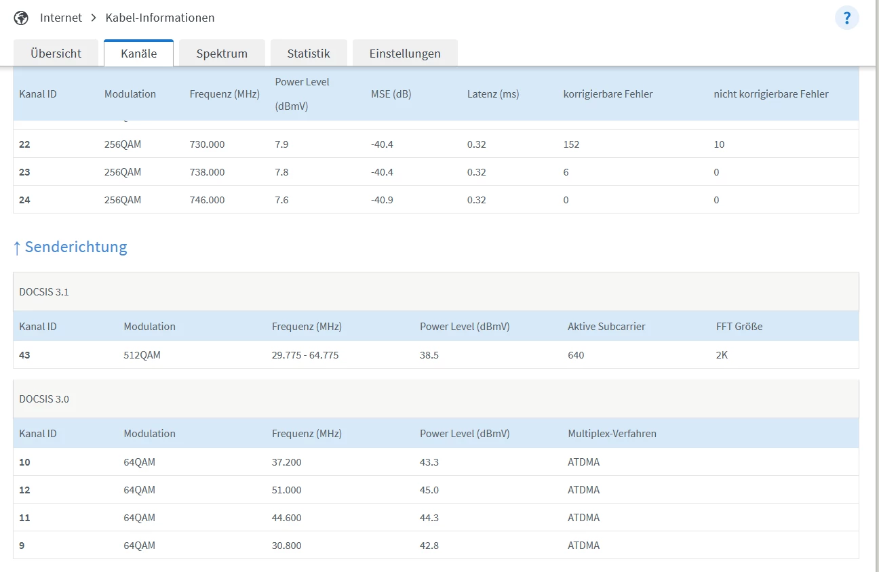This screenshot has height=572, width=879.
Task: Select channel ID 22 in the table
Action: (x=24, y=144)
